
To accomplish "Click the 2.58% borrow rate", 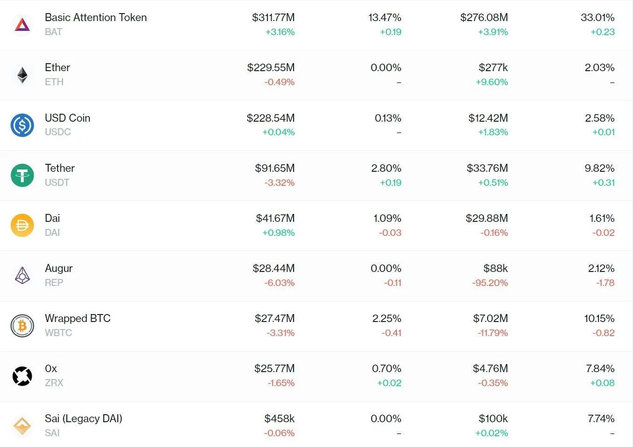I will [600, 118].
